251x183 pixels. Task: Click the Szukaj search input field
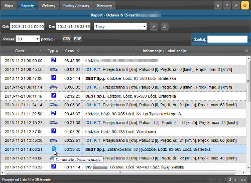tap(227, 39)
